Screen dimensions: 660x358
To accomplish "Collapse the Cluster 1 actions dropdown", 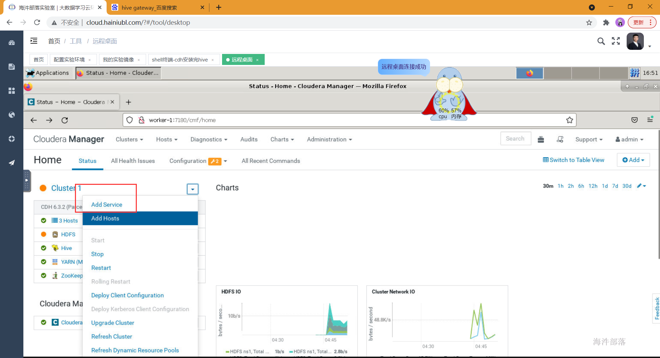I will pos(192,189).
